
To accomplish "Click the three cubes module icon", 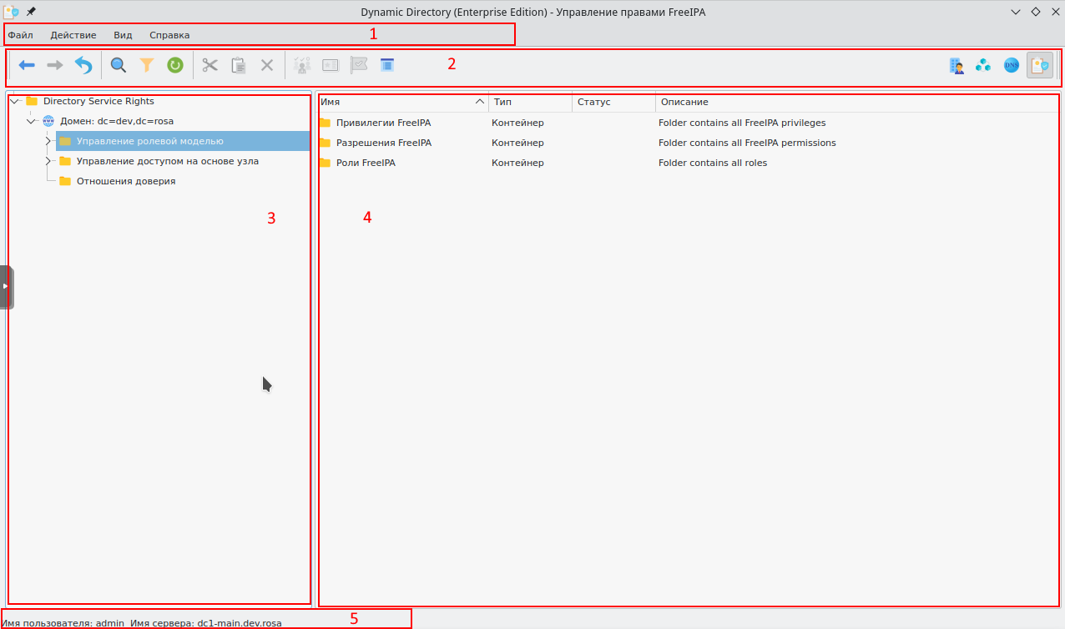I will [x=983, y=65].
